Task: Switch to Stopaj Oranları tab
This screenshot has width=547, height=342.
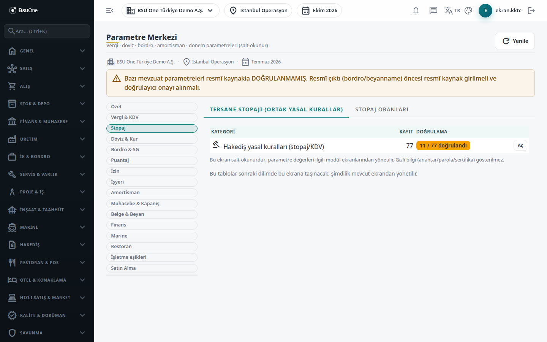Action: 382,109
